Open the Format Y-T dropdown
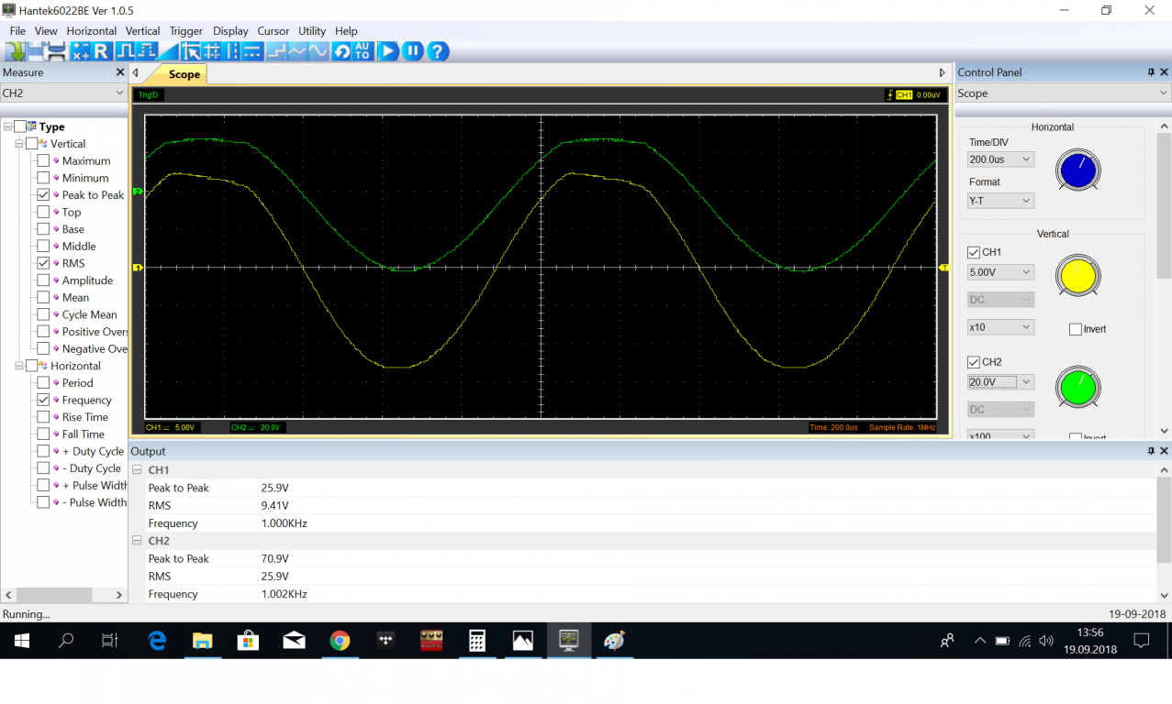Viewport: 1172px width, 704px height. (1000, 201)
